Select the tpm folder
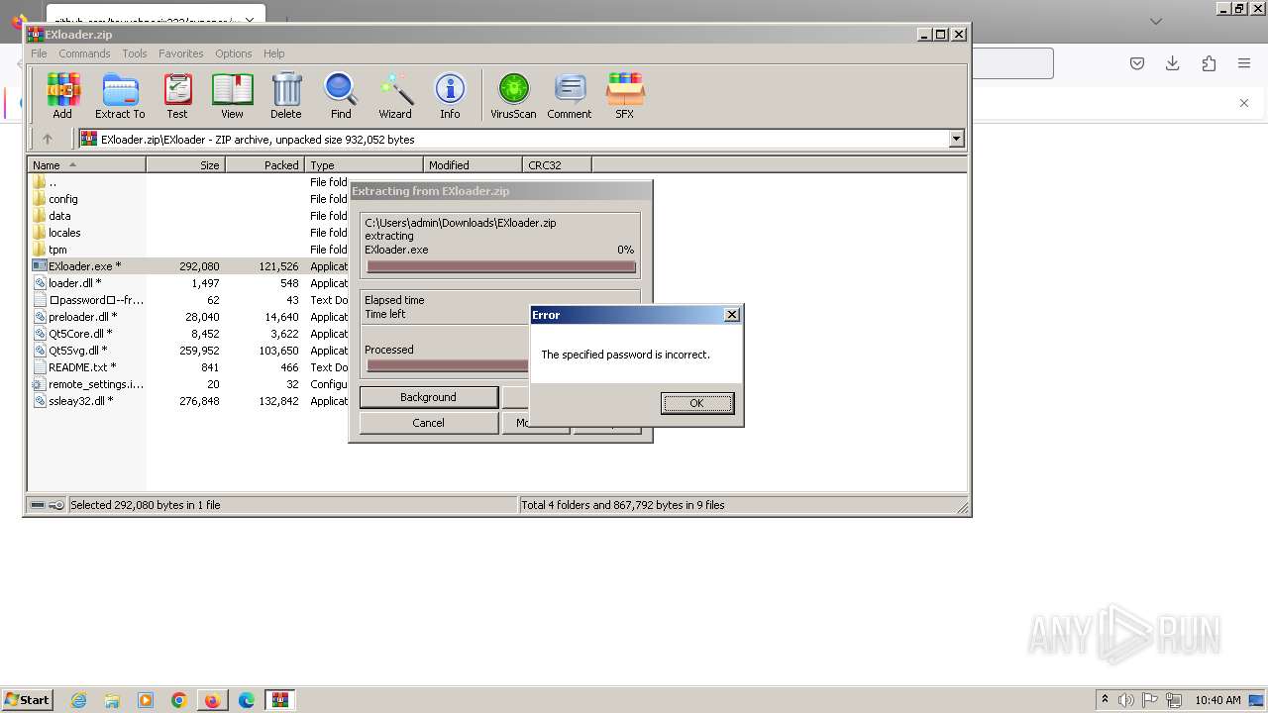1268x713 pixels. click(57, 250)
